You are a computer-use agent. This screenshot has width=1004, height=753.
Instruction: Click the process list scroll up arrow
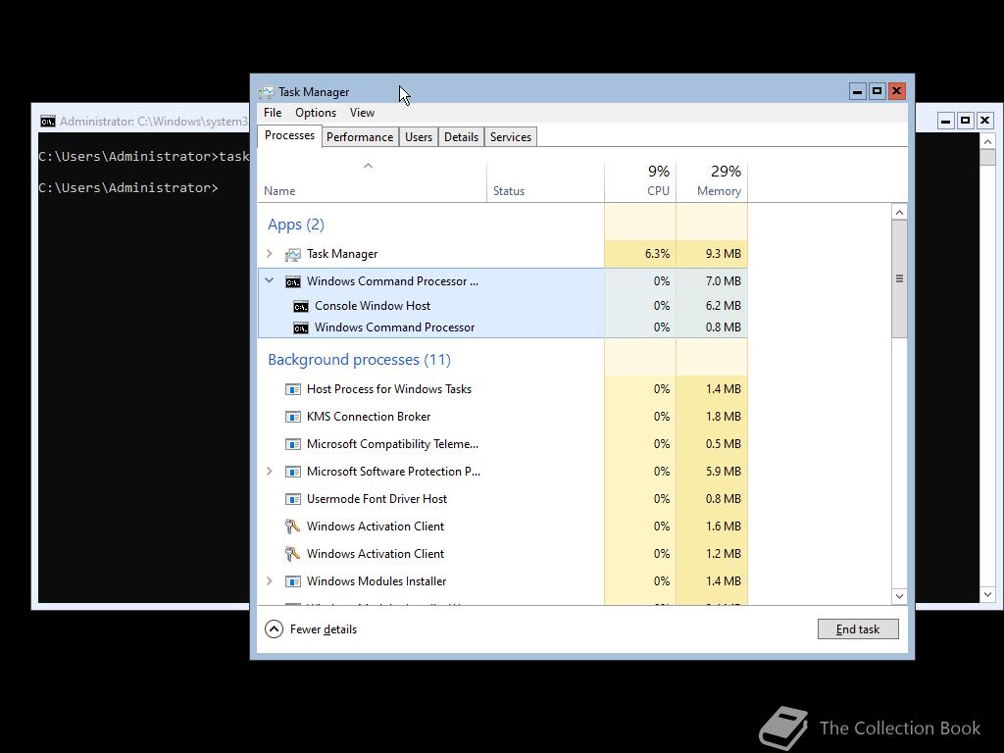(x=899, y=212)
